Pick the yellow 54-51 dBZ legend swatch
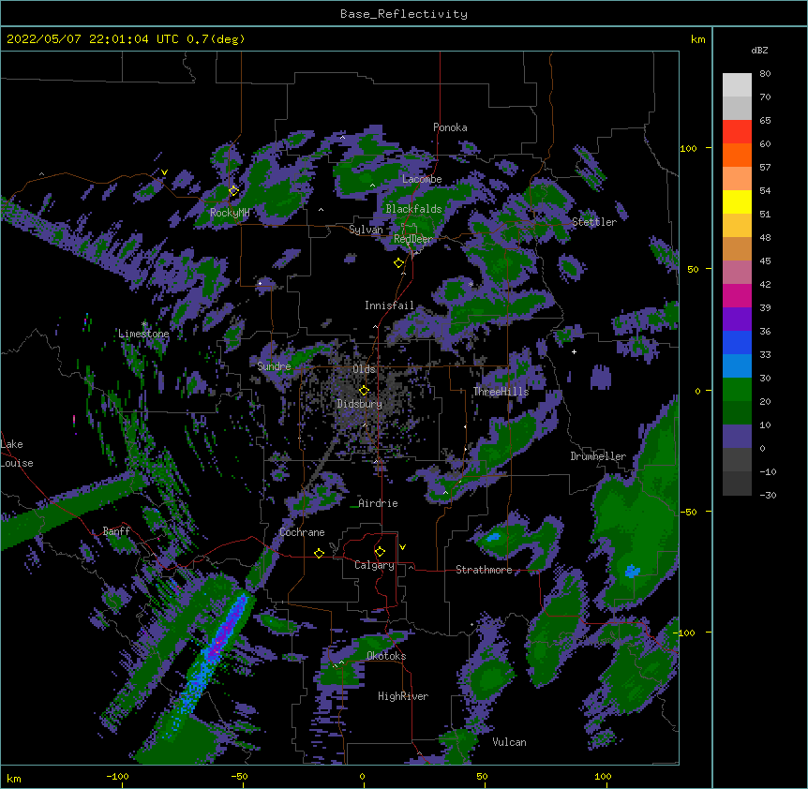808x789 pixels. tap(737, 201)
